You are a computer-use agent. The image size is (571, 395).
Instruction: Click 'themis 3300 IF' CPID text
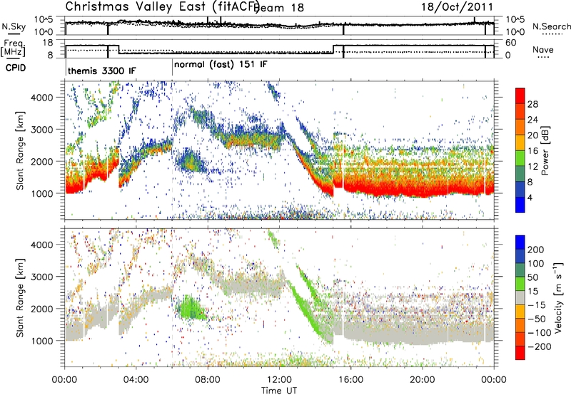tap(101, 71)
